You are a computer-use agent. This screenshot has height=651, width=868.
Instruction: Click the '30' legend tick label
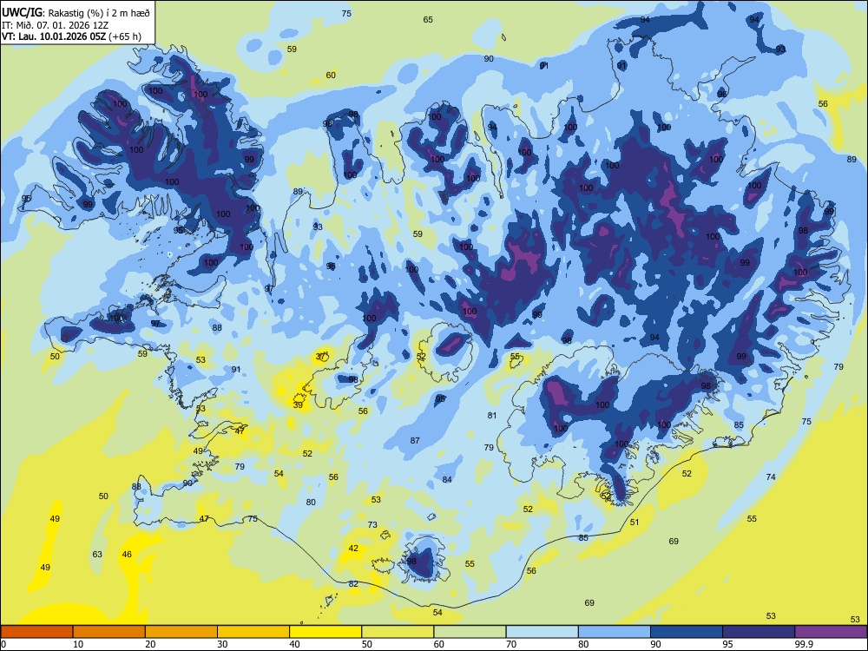tap(222, 644)
